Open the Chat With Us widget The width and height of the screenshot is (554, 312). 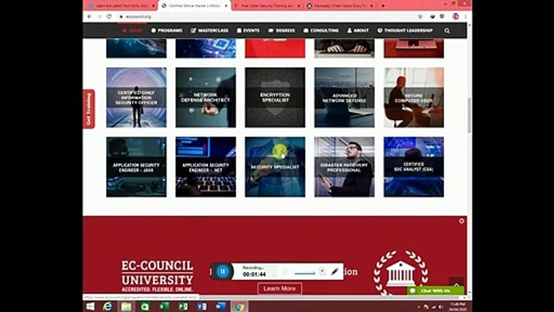pos(435,290)
